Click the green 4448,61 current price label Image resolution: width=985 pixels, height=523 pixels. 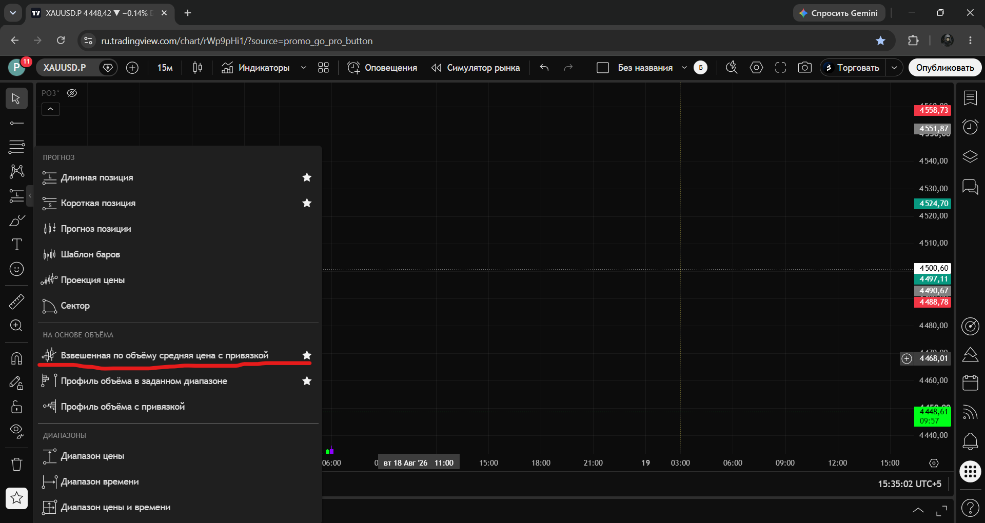point(933,416)
